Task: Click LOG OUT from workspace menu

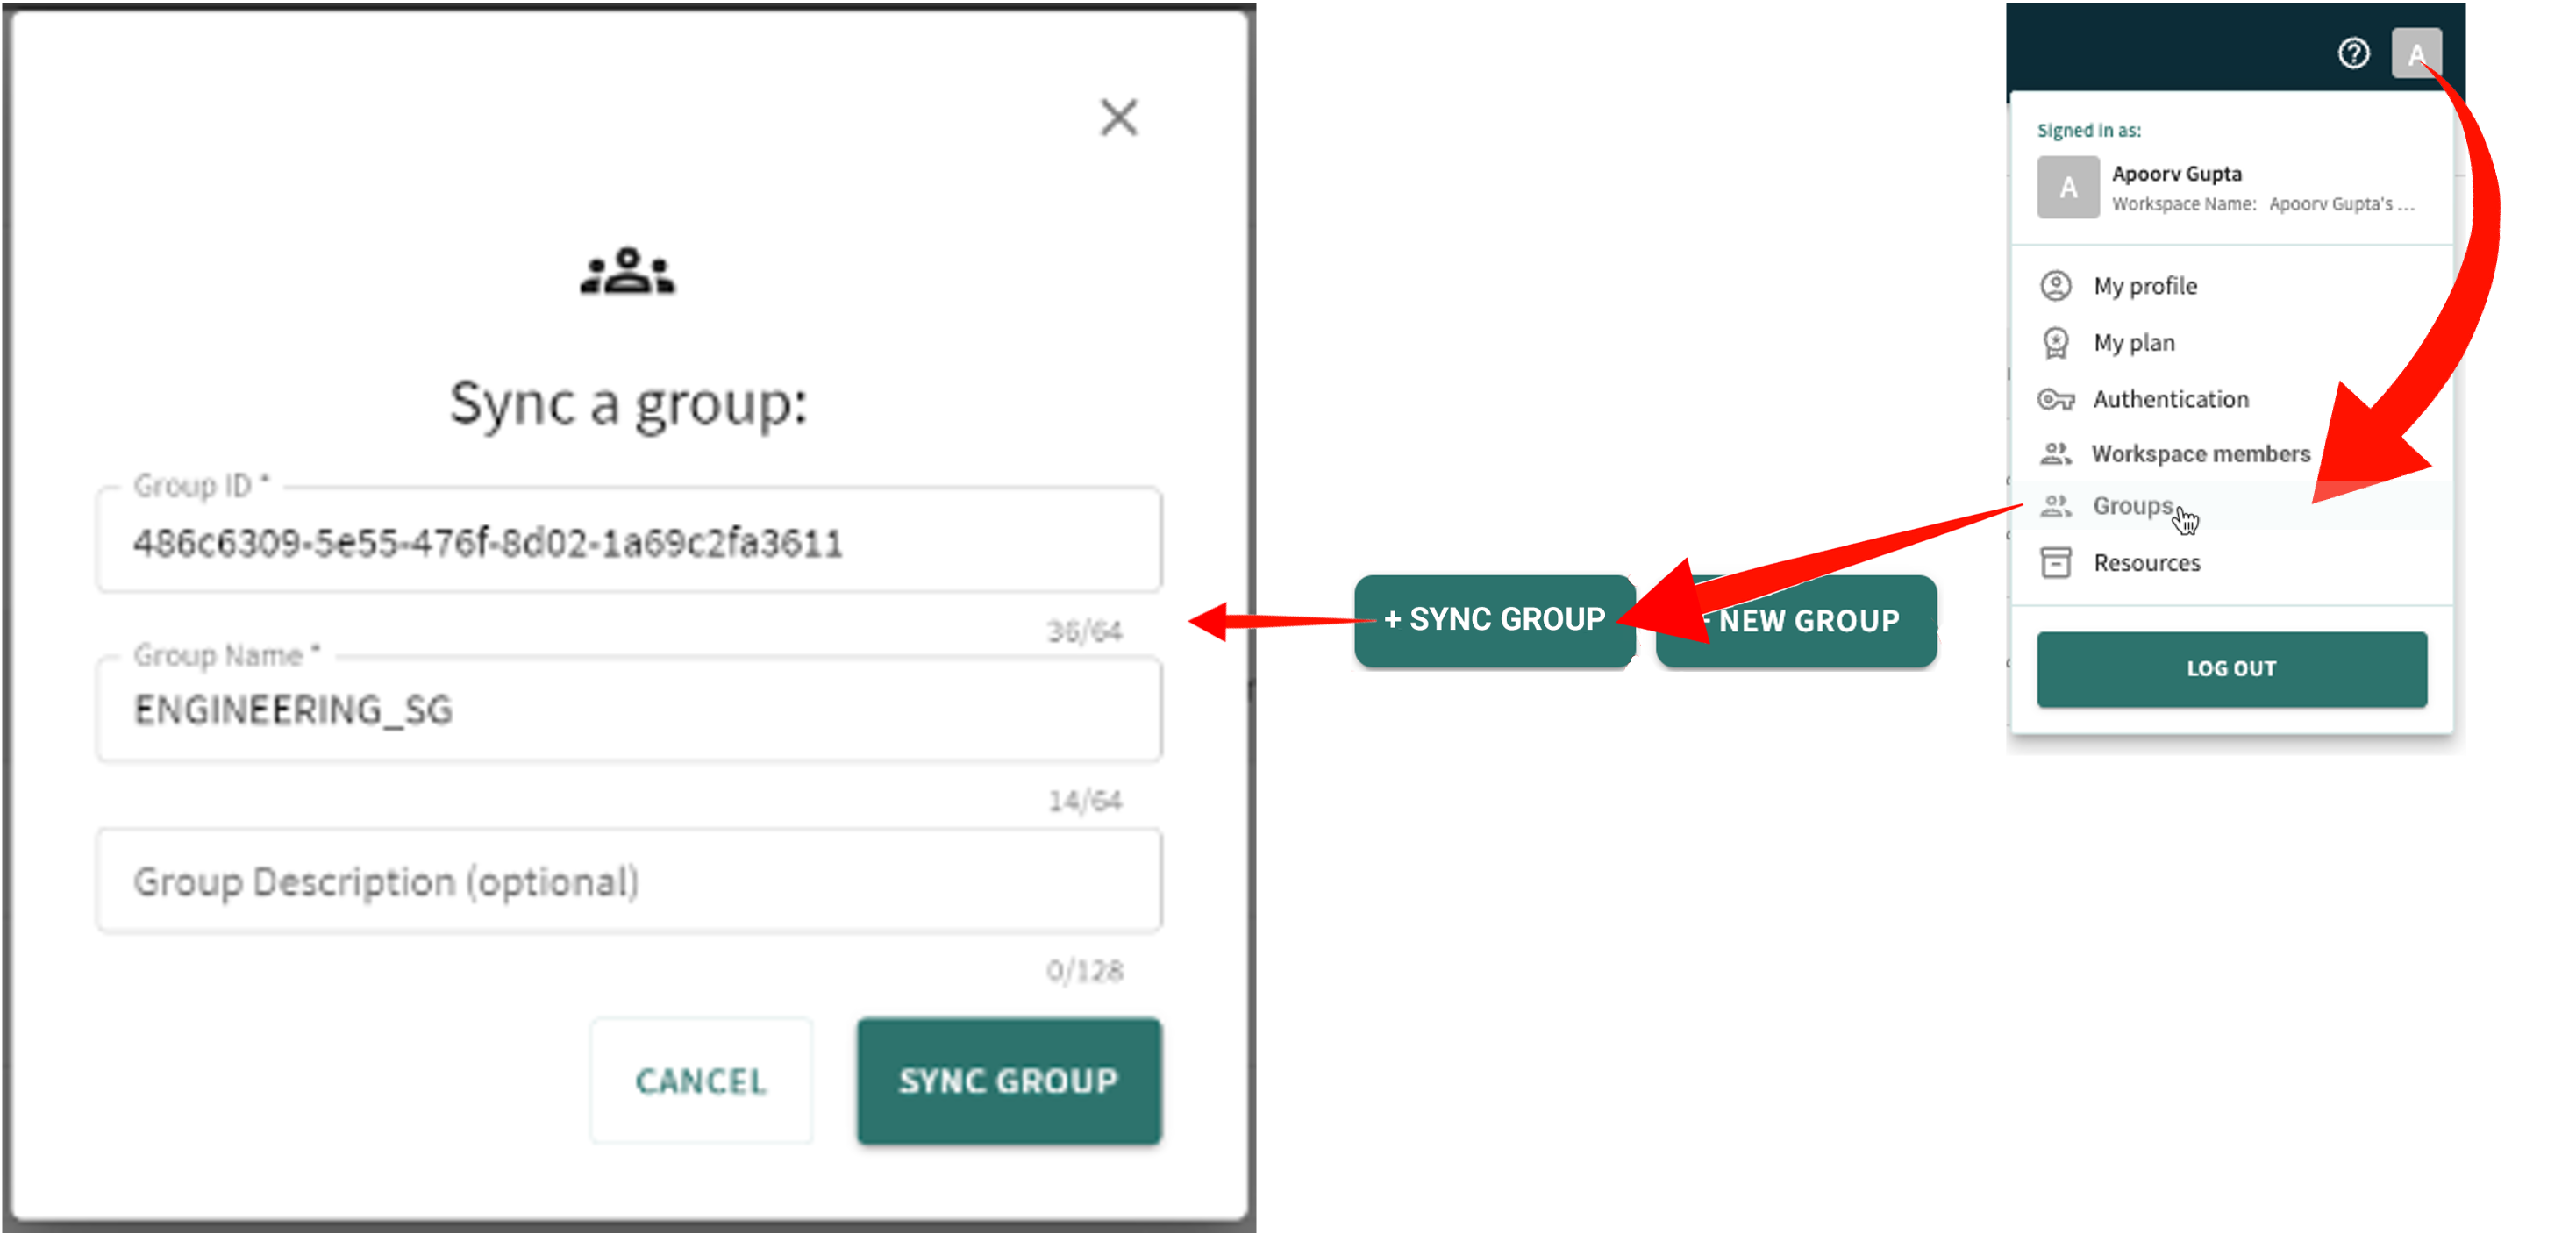Action: coord(2228,669)
